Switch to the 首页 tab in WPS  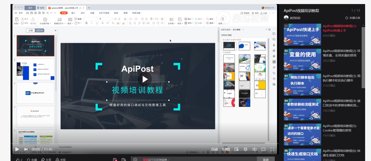point(30,8)
